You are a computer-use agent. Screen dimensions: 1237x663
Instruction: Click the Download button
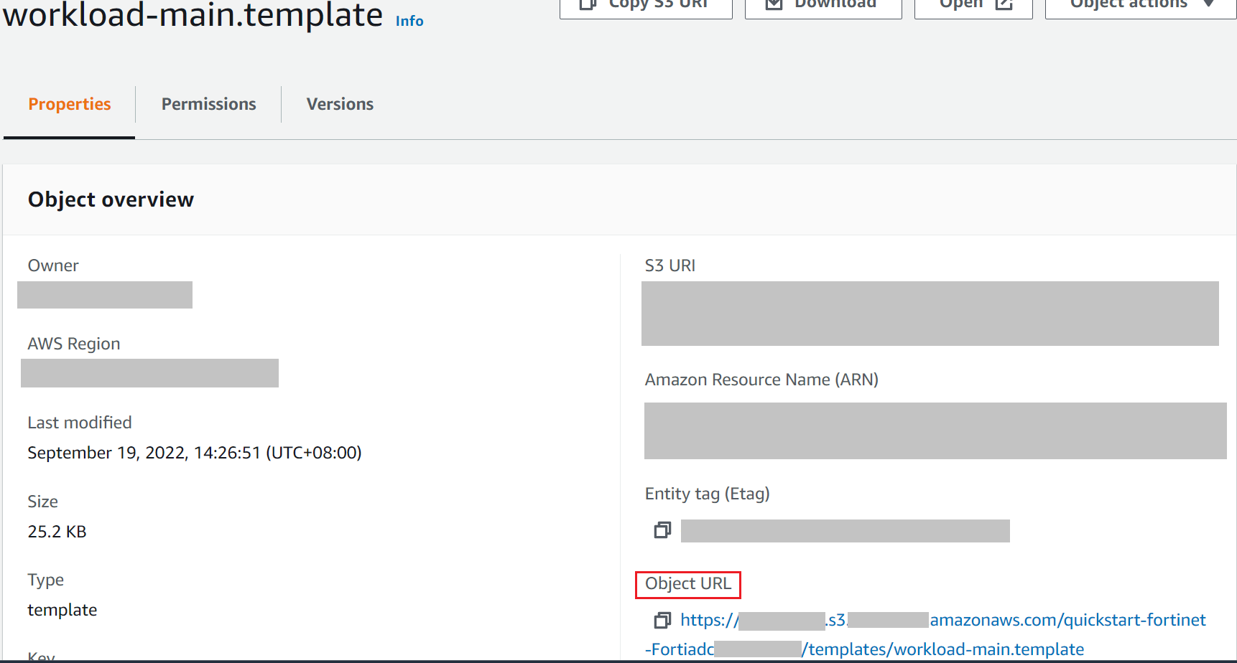point(823,6)
